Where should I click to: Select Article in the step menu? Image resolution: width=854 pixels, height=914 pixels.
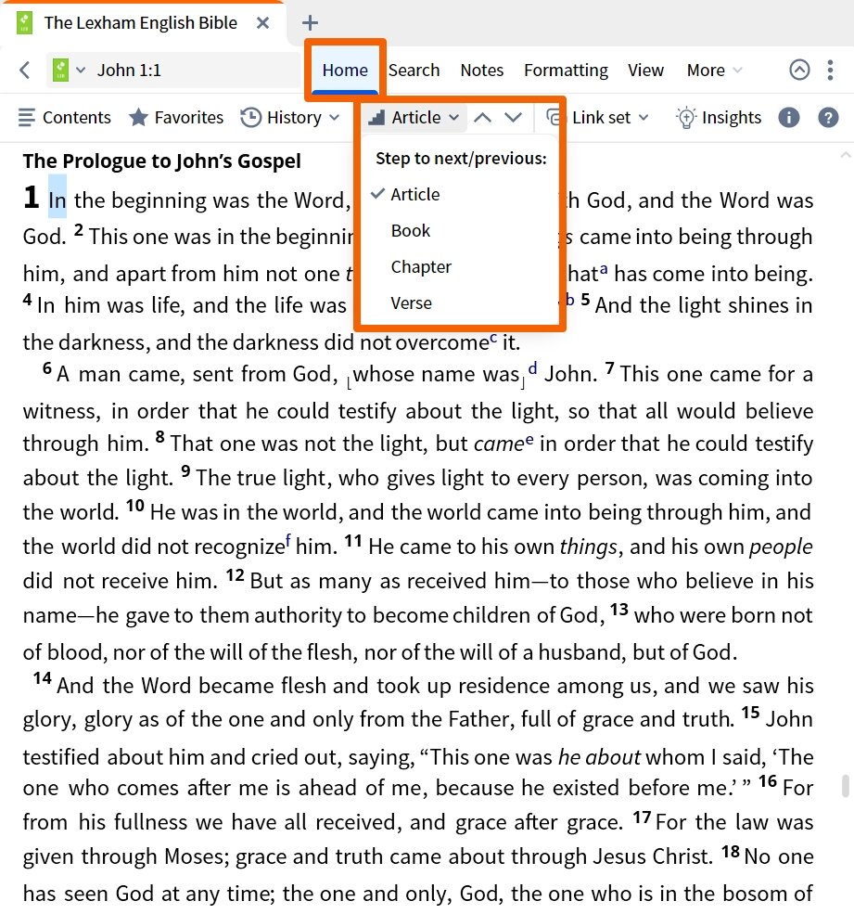[459, 195]
